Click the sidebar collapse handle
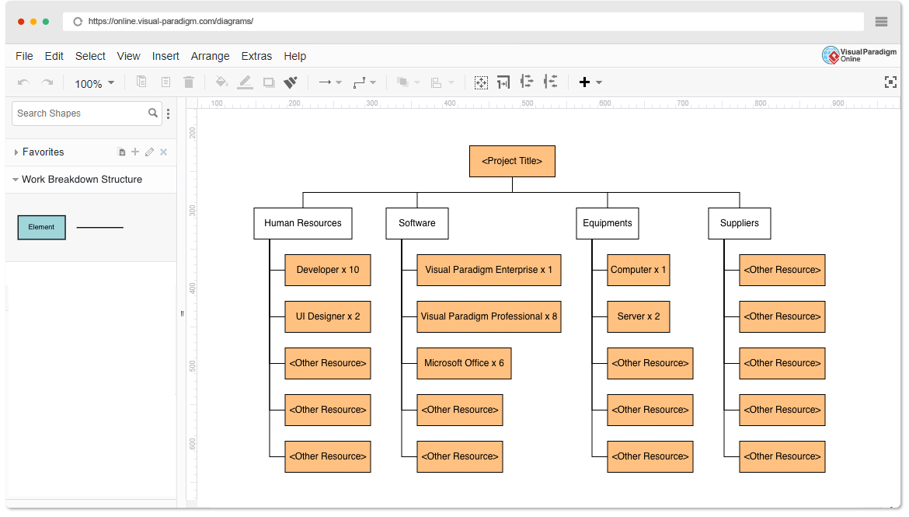 tap(182, 314)
